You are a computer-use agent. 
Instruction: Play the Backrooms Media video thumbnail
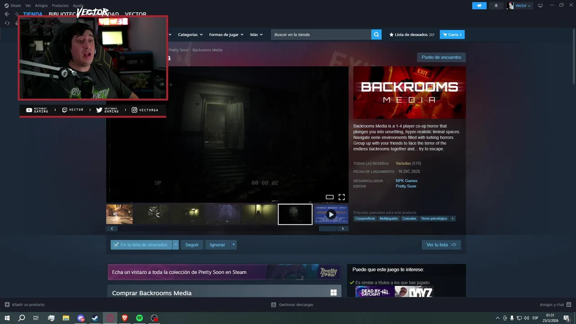point(331,214)
